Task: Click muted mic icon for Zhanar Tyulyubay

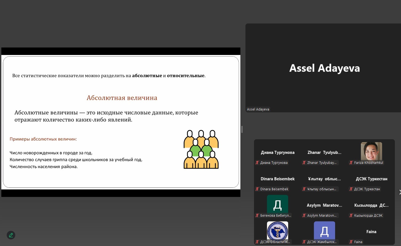Action: (x=304, y=163)
